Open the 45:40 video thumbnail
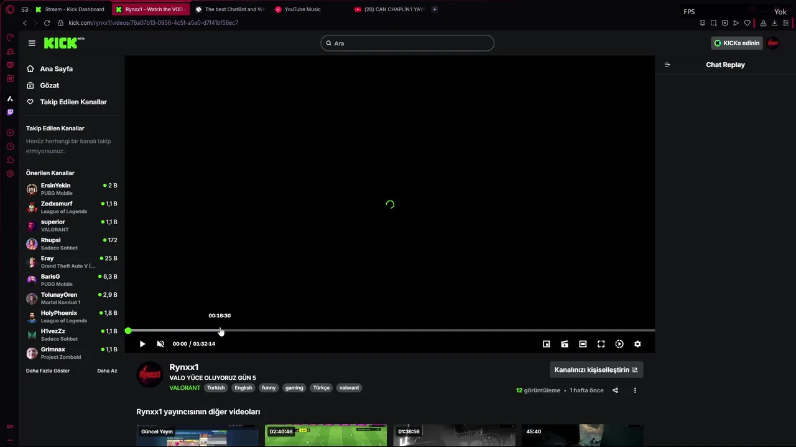796x447 pixels. pos(582,436)
